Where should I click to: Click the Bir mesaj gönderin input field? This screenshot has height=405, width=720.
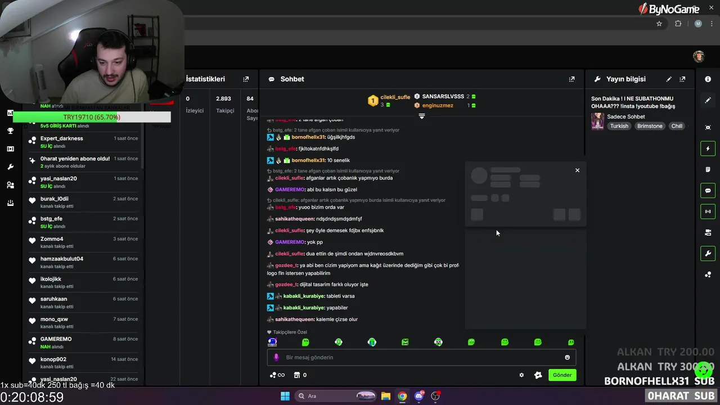421,357
